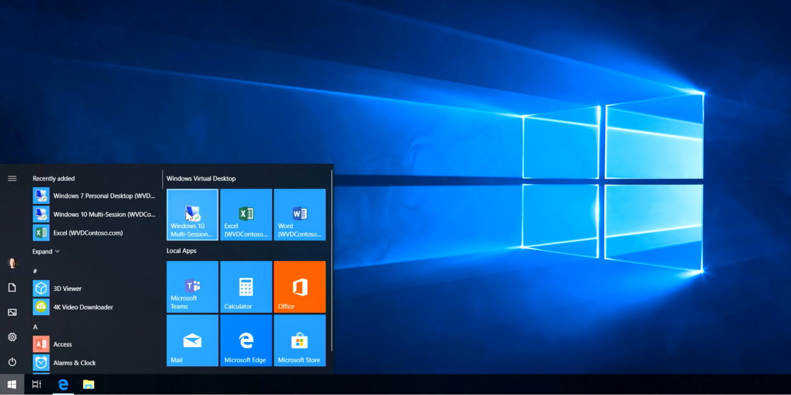Open Alarms & Clock from the app list
The width and height of the screenshot is (791, 395).
click(74, 362)
